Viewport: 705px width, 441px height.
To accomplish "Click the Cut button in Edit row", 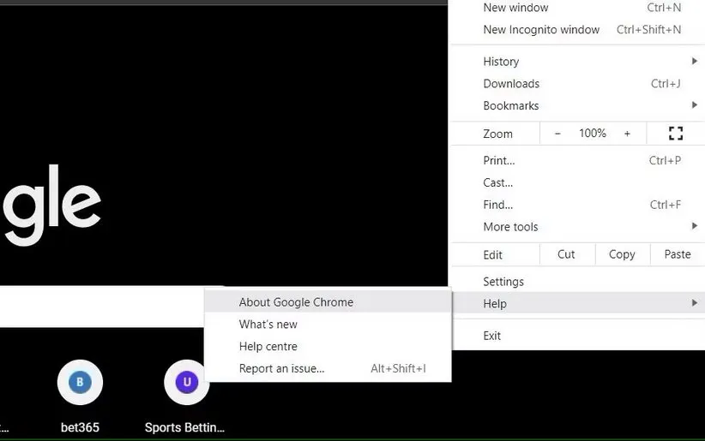I will (566, 254).
